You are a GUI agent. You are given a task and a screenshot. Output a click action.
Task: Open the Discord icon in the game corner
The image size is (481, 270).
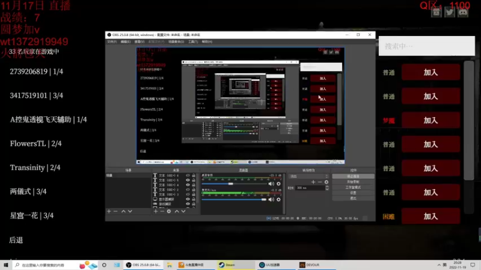pyautogui.click(x=463, y=12)
